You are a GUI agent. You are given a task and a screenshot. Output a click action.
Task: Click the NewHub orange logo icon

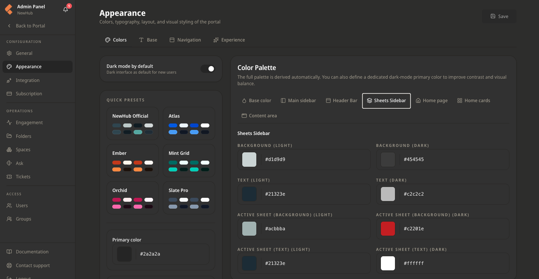[9, 9]
